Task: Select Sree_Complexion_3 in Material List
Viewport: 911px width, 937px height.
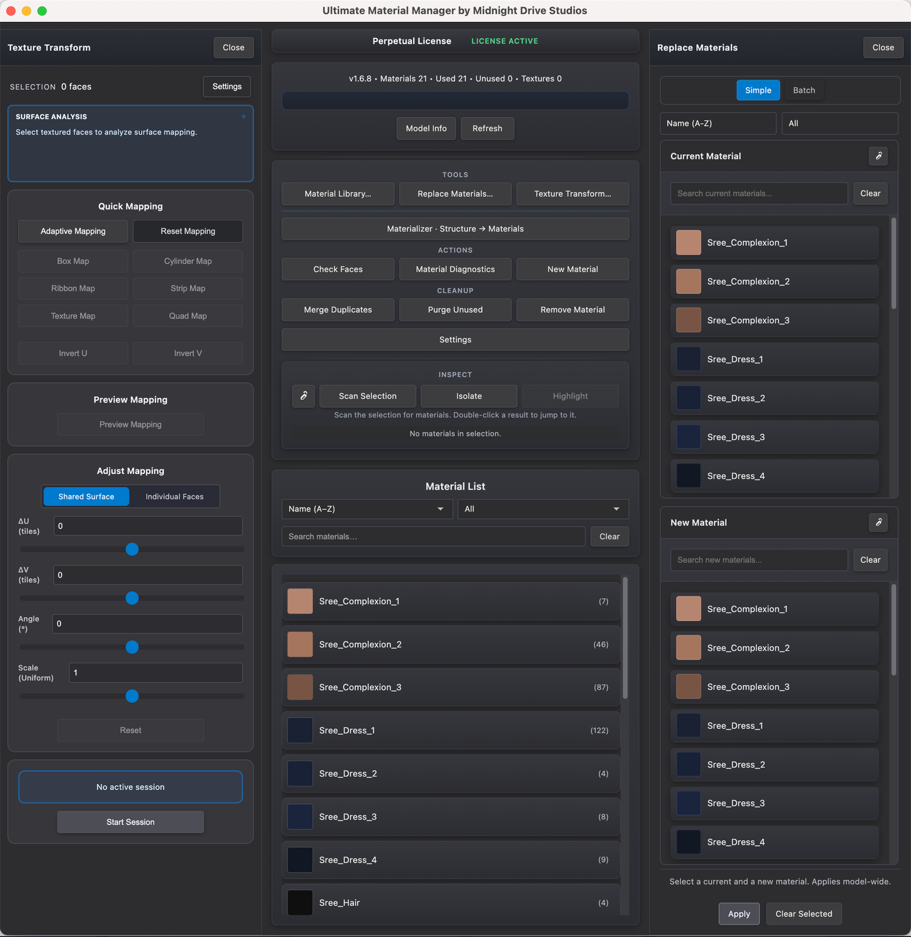Action: 451,687
